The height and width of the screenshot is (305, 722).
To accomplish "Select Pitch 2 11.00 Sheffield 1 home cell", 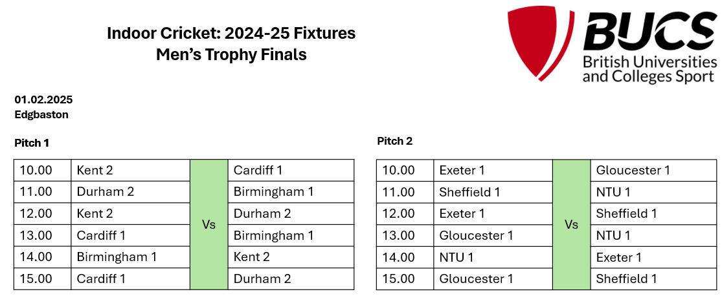I will pos(493,192).
